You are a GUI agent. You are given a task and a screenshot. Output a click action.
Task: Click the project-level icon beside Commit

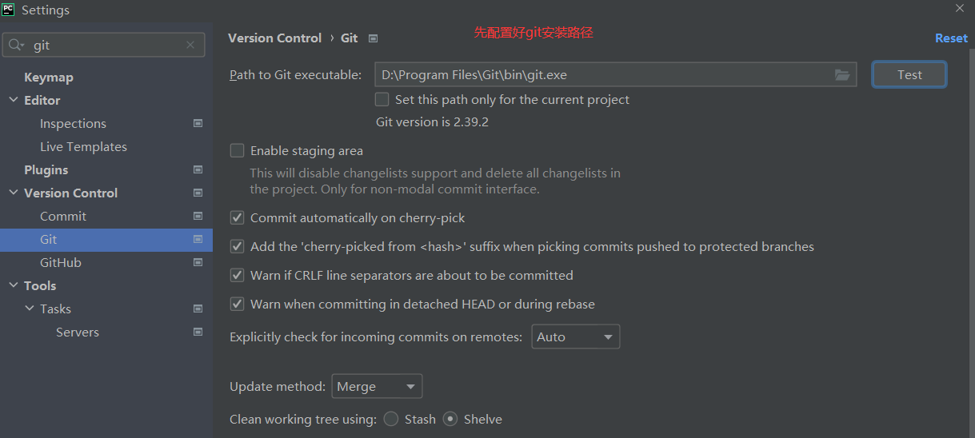[x=198, y=216]
